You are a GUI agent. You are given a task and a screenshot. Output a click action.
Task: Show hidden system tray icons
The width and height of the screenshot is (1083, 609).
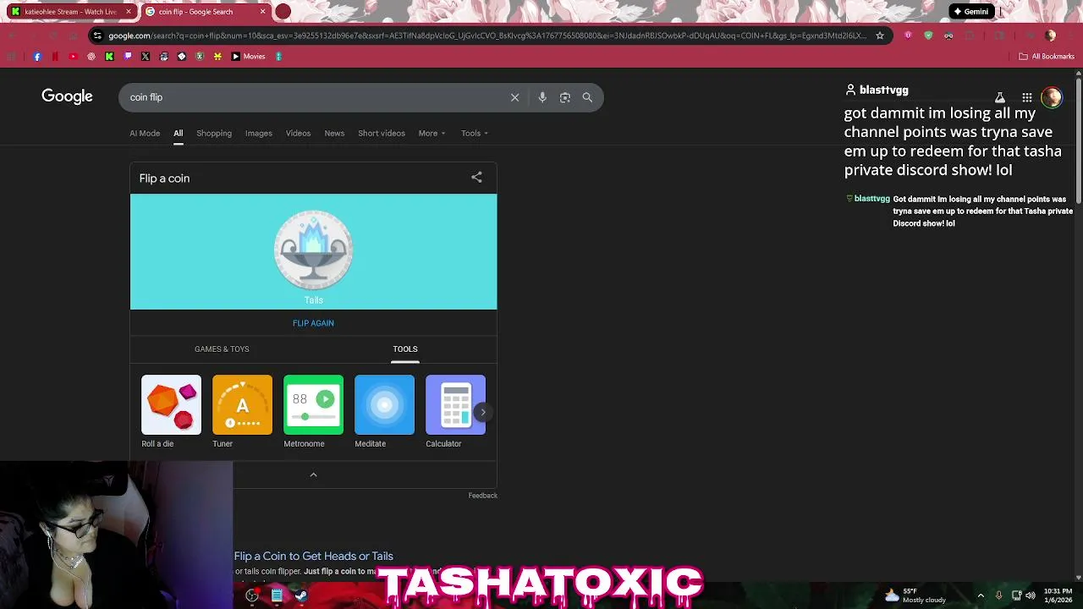coord(981,595)
